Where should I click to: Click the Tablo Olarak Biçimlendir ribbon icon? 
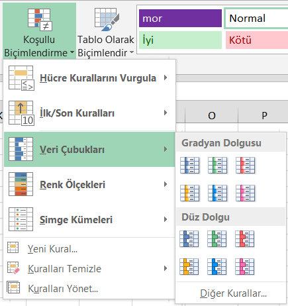107,19
